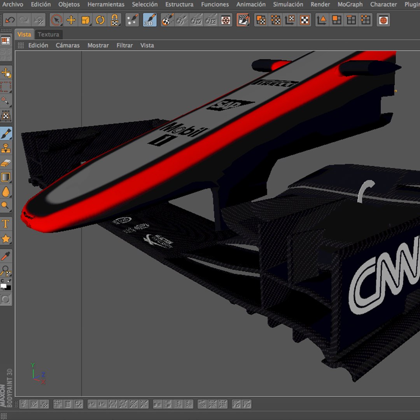Open the Character menu
Viewport: 420px width, 420px height.
(x=383, y=4)
